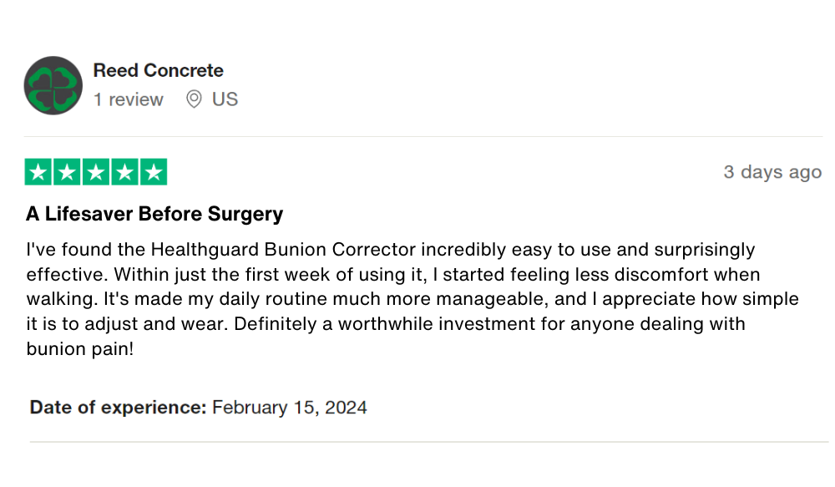This screenshot has width=835, height=487.
Task: Click the location pin icon
Action: [x=194, y=99]
